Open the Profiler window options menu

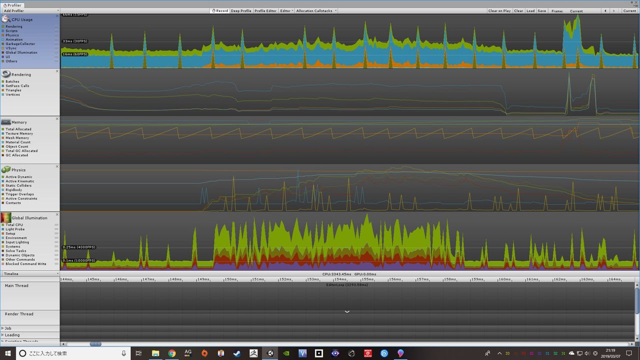[x=635, y=5]
